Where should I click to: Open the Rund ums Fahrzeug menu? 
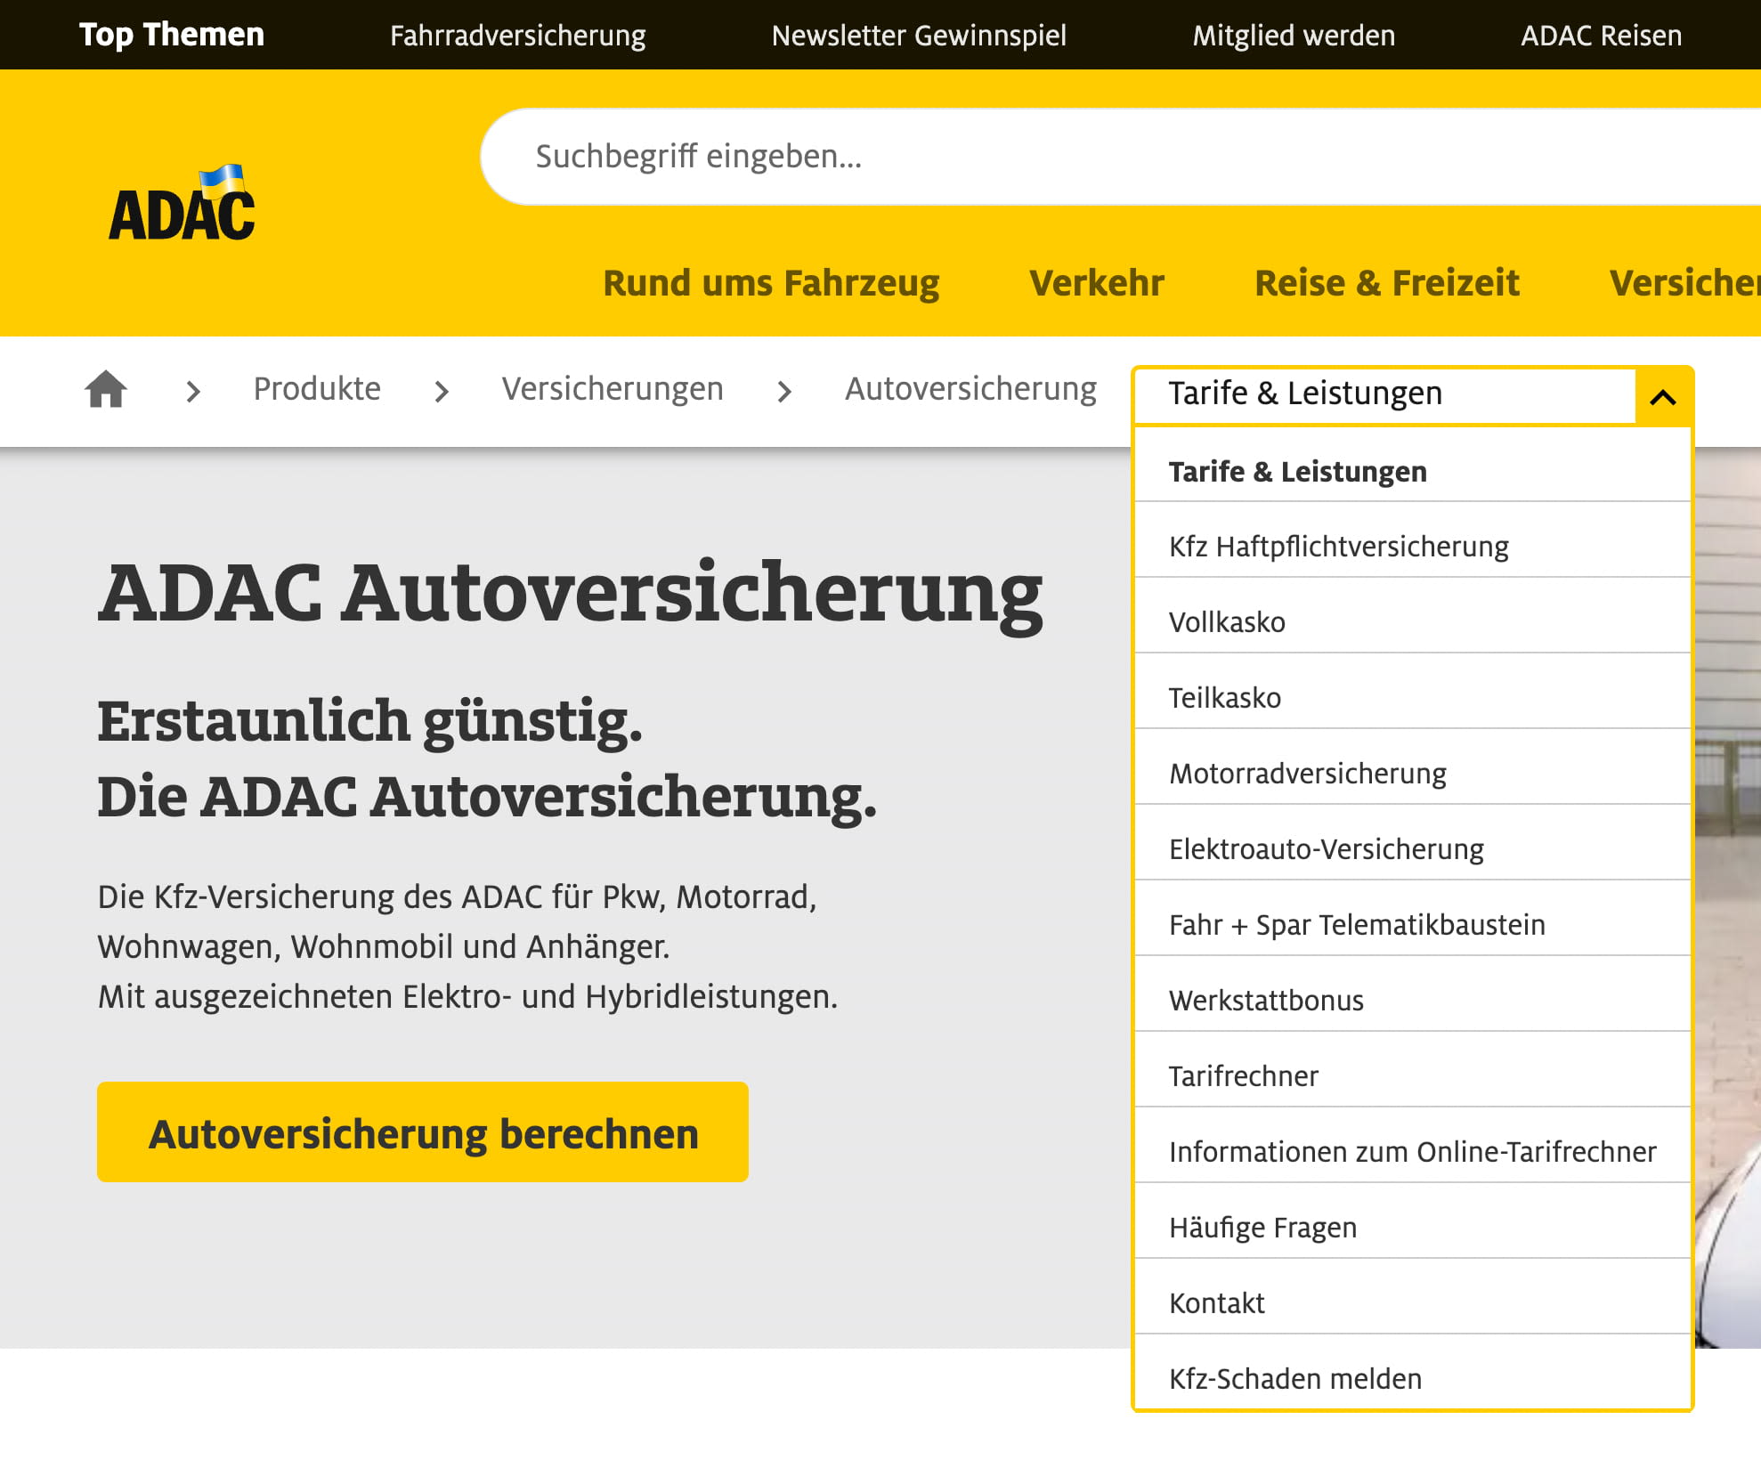click(x=771, y=283)
